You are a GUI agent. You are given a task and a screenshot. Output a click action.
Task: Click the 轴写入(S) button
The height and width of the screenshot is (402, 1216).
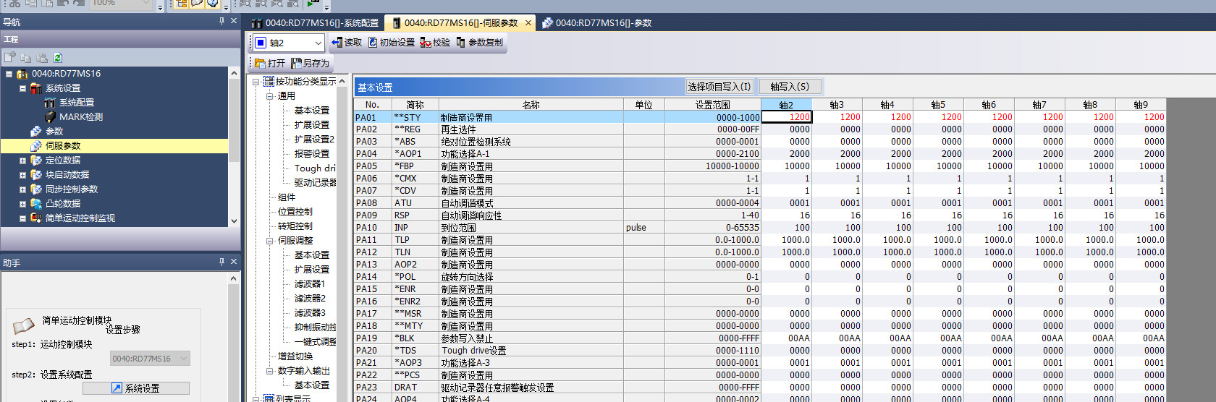pos(789,87)
